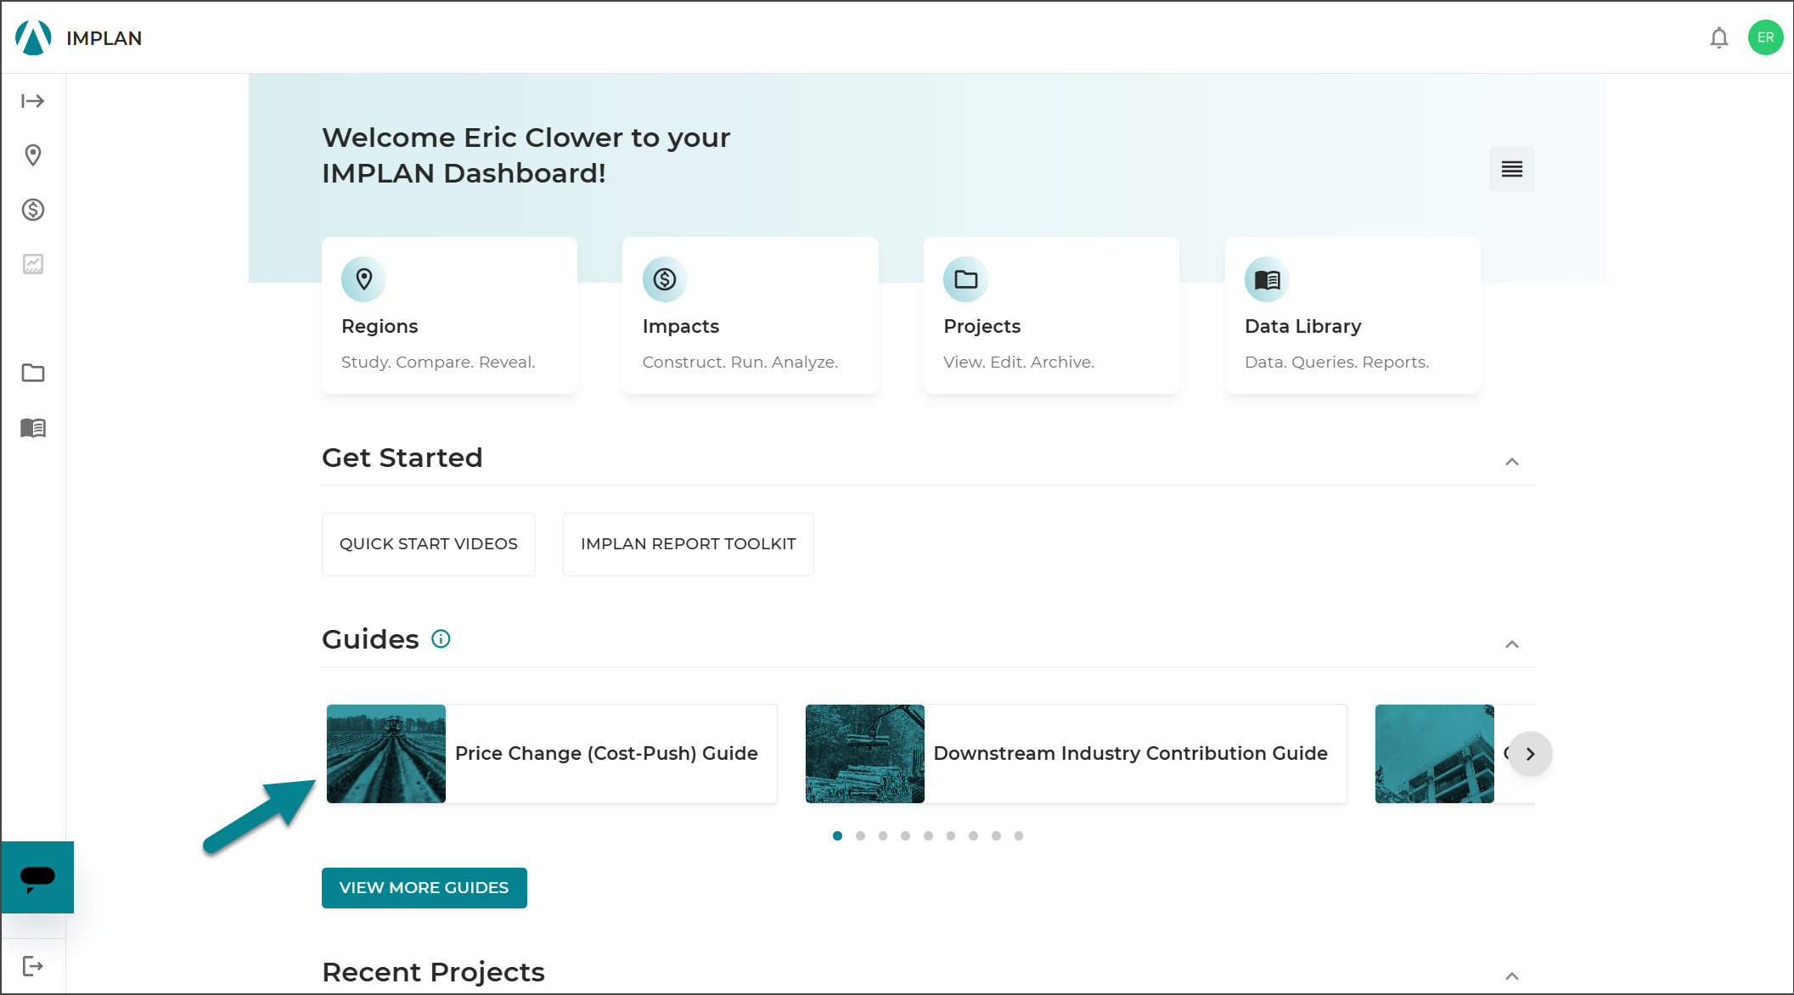Open Impacts from the sidebar dollar icon
The width and height of the screenshot is (1794, 995).
click(x=33, y=210)
